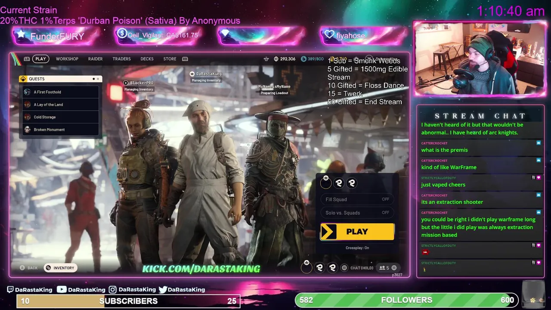The width and height of the screenshot is (551, 310).
Task: Click the Subscribers goal progress bar
Action: point(128,301)
